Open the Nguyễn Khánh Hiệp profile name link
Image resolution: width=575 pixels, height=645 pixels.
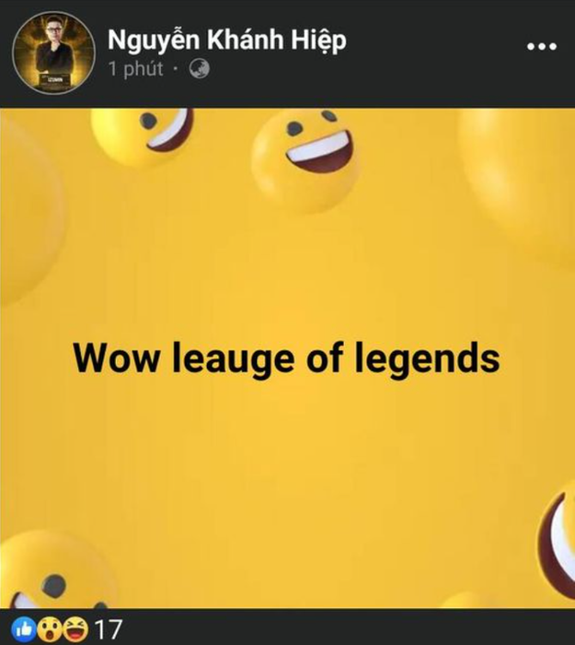pyautogui.click(x=227, y=41)
